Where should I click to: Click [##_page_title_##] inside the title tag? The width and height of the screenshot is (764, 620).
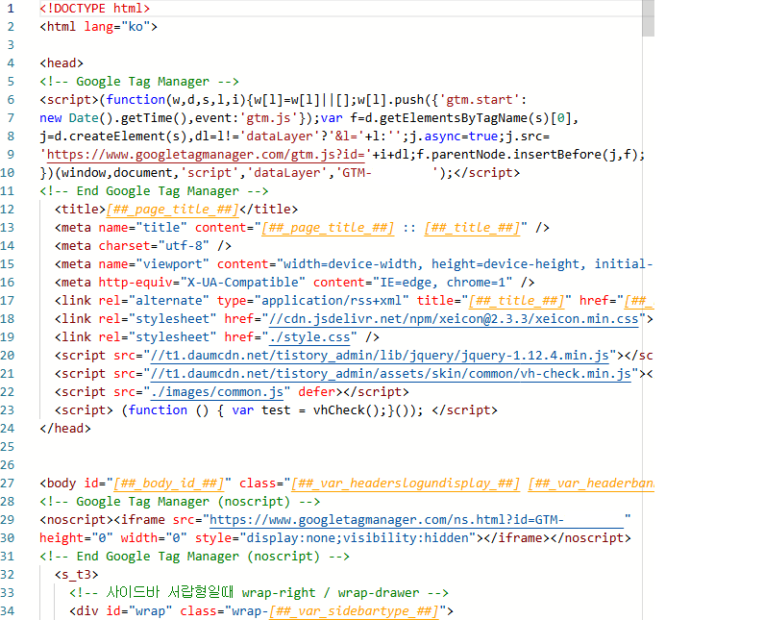(x=172, y=210)
